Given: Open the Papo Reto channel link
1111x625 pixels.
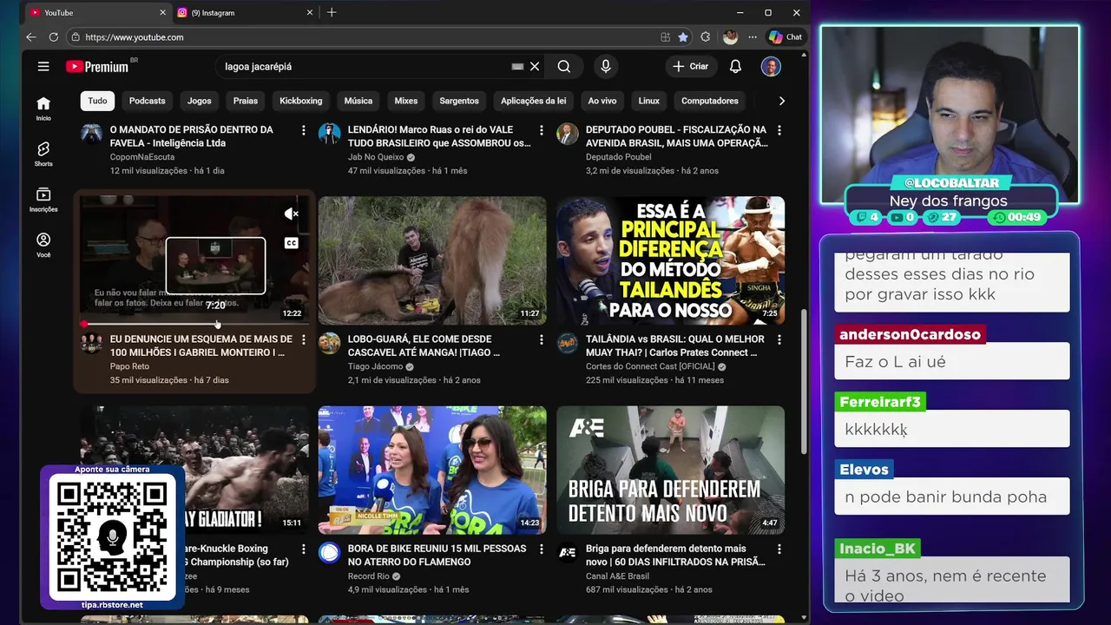Looking at the screenshot, I should [129, 366].
